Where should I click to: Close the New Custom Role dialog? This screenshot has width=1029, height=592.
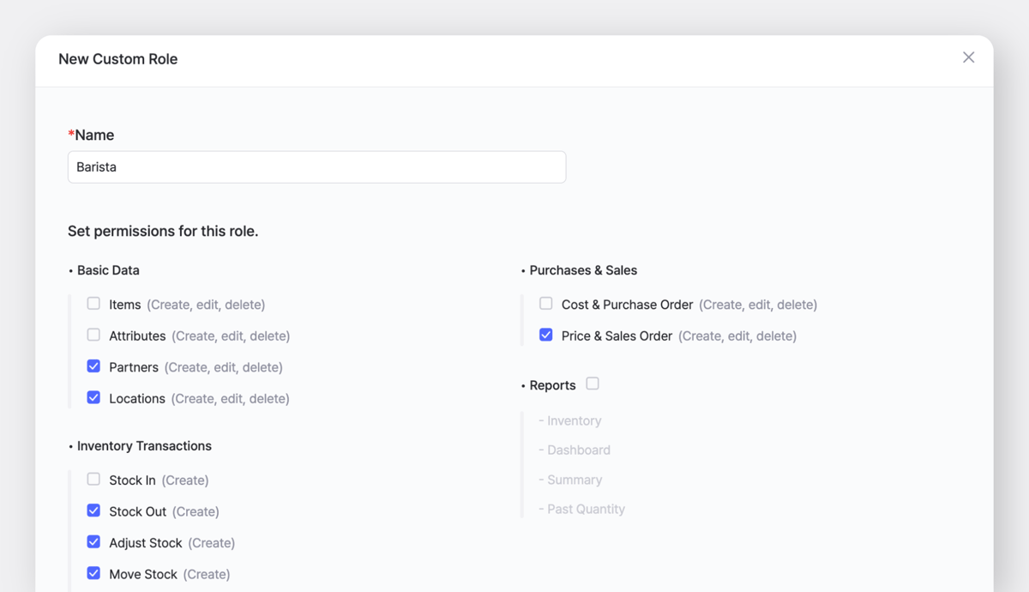click(x=968, y=57)
